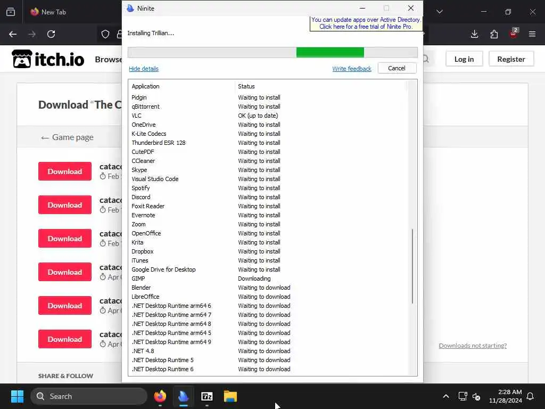Go forward in Firefox browser

click(x=31, y=34)
